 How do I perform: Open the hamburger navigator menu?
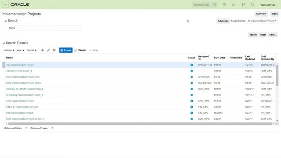click(x=5, y=5)
